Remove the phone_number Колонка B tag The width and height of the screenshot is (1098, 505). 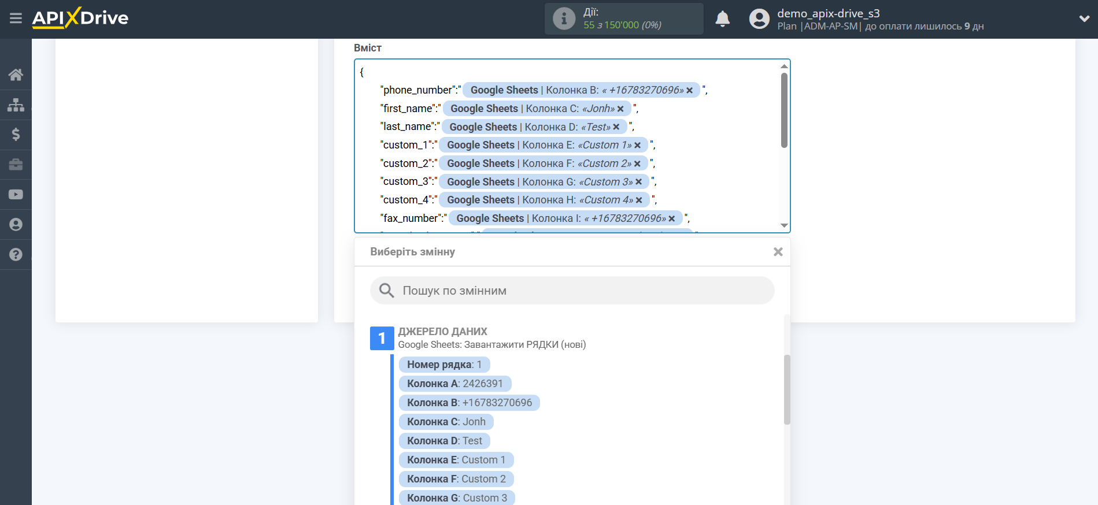689,90
